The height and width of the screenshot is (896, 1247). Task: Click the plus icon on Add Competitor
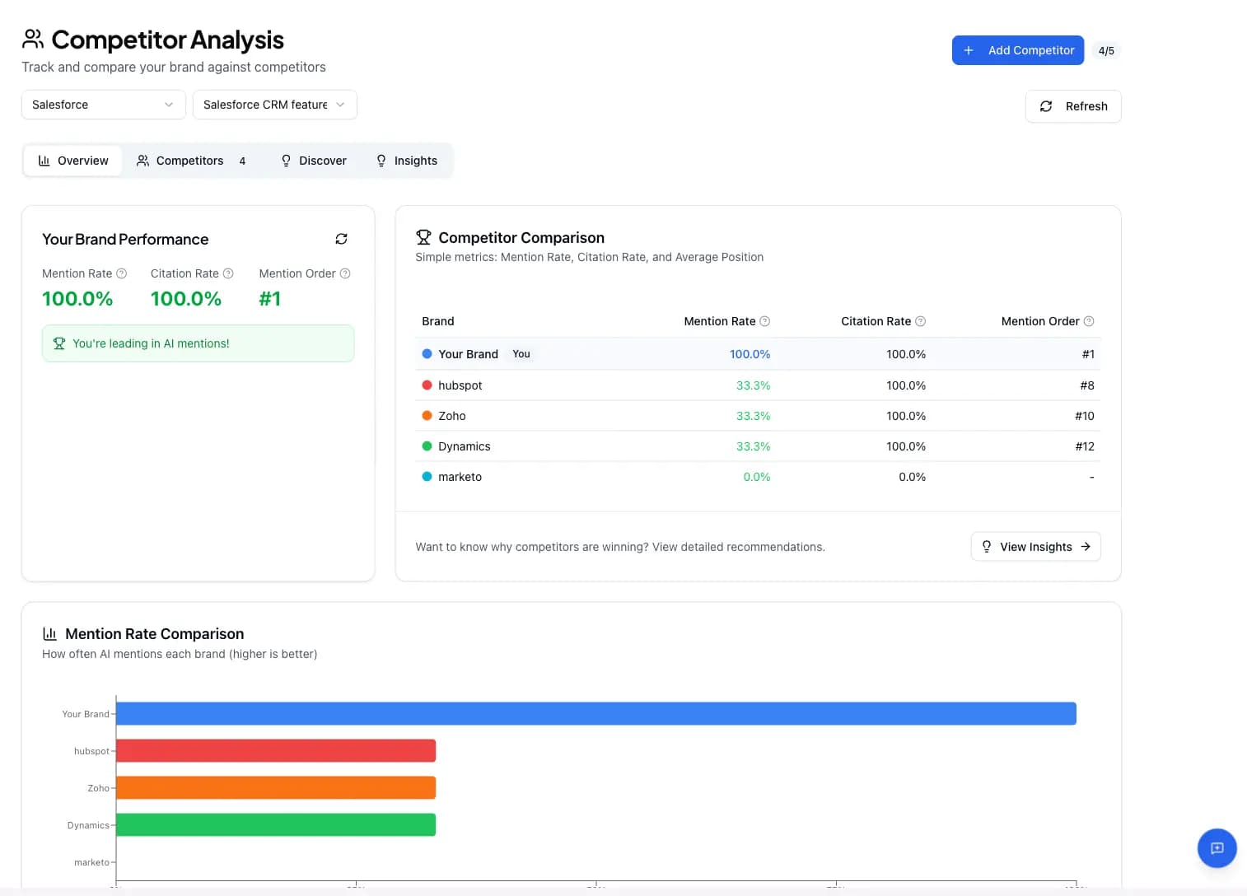pos(969,50)
